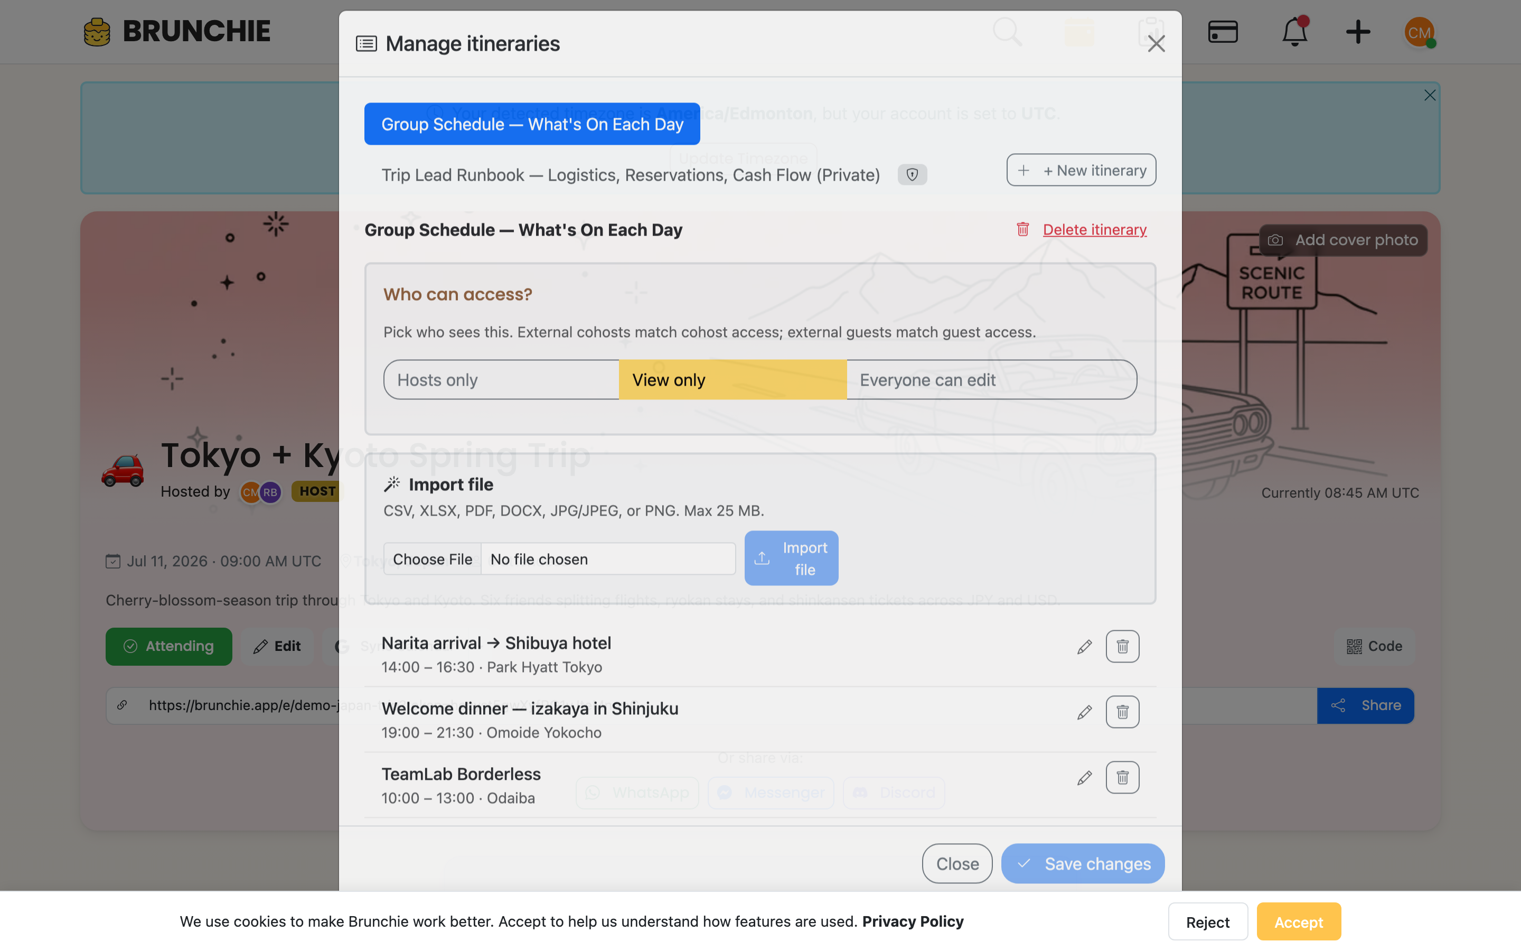
Task: Set access to Hosts only
Action: (x=502, y=380)
